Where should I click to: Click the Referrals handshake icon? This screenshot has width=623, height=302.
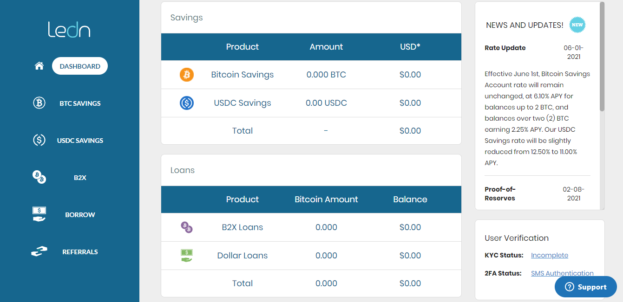[39, 251]
